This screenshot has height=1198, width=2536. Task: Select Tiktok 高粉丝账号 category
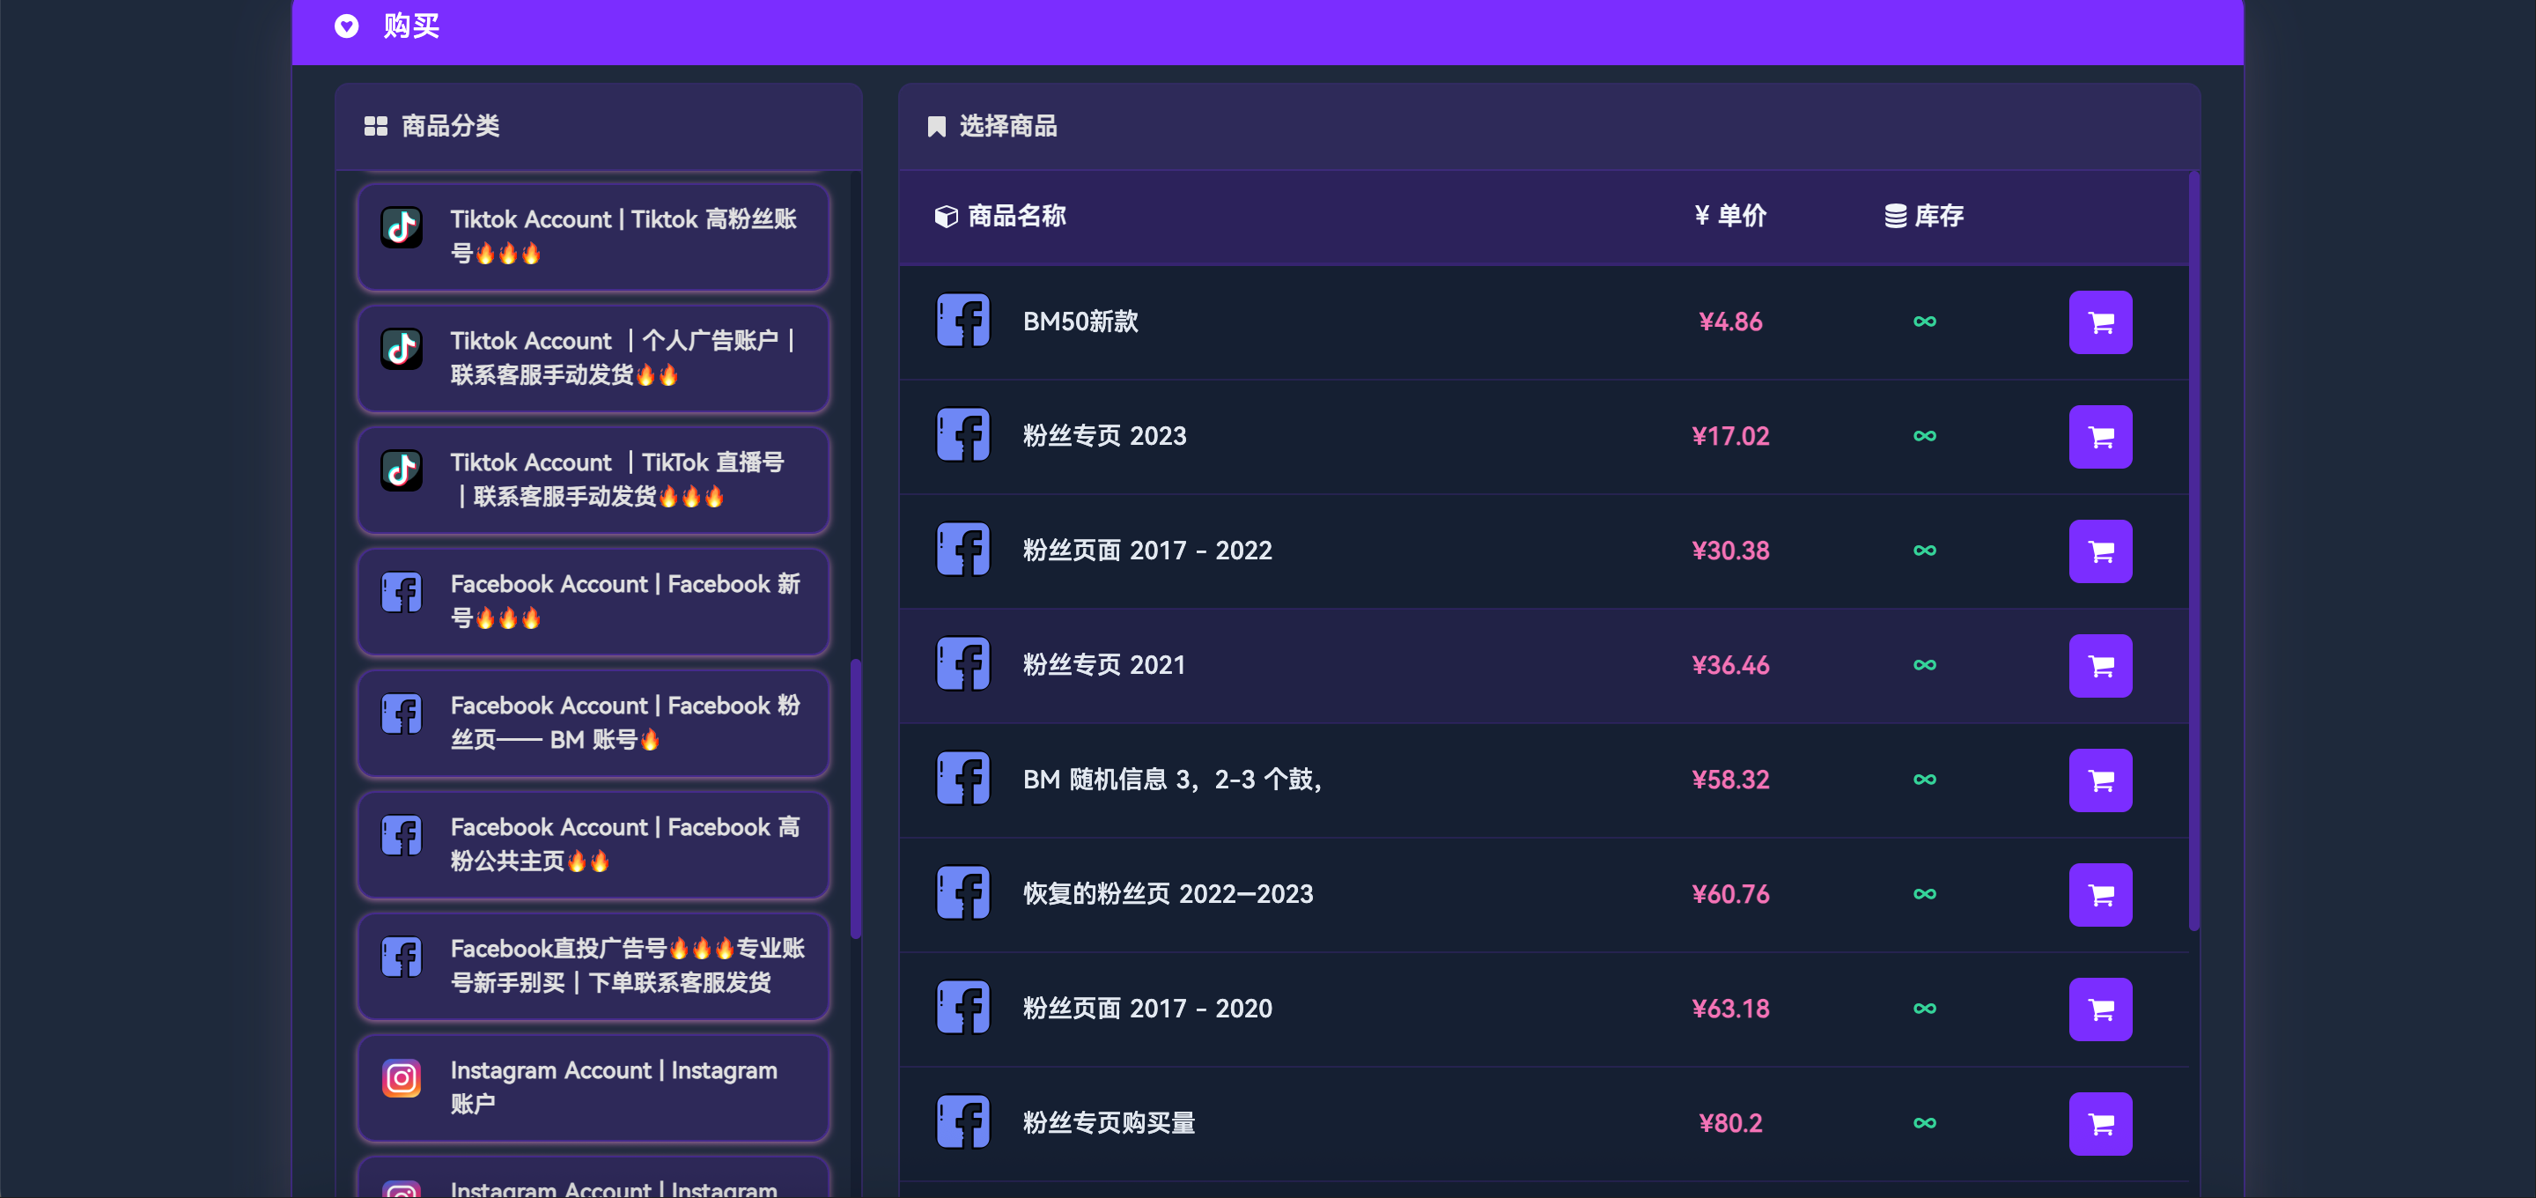coord(593,236)
